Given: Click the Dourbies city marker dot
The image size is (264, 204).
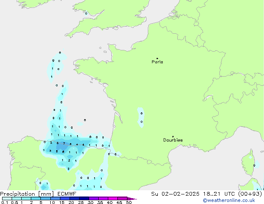Looking at the screenshot, I should coord(173,137).
